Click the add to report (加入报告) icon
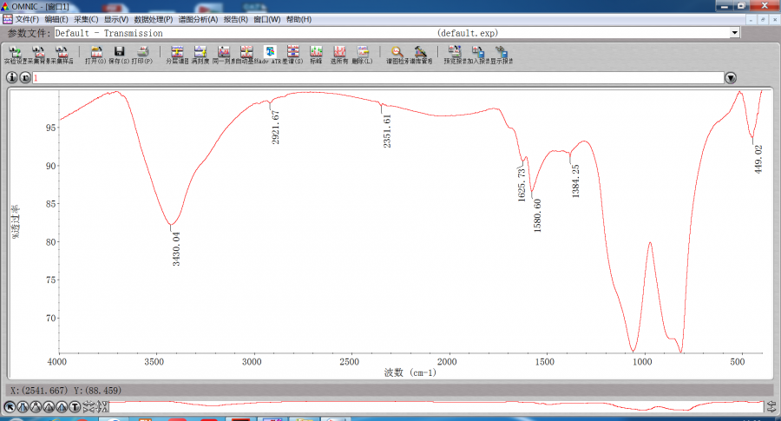Screen dimensions: 781x421 [478, 55]
